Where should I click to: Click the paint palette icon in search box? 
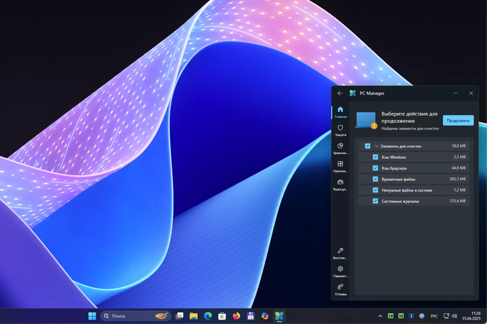(162, 316)
